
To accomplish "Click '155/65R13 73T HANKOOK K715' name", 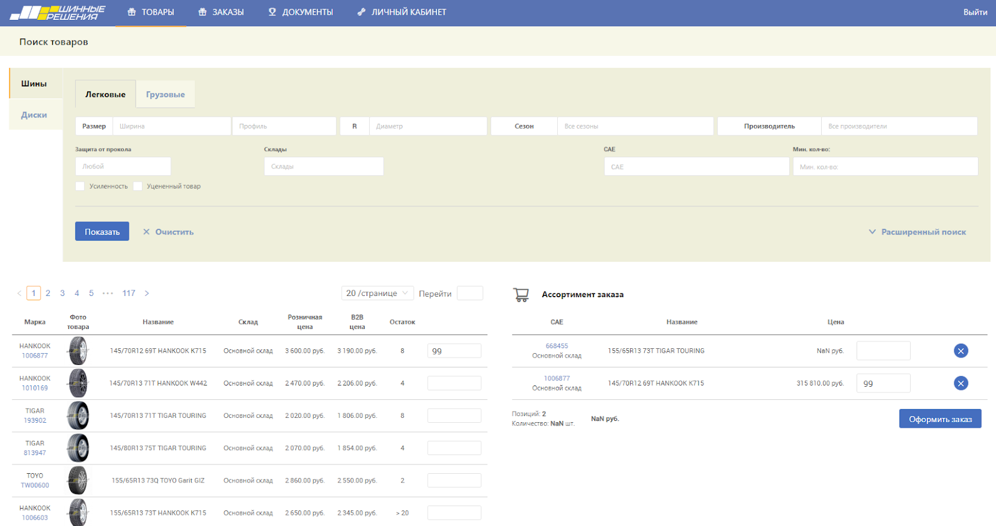I will (158, 513).
